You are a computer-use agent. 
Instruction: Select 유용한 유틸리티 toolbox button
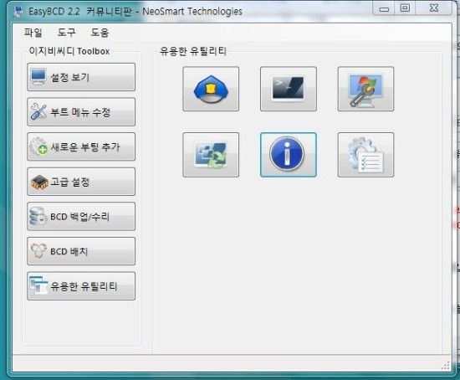point(81,286)
